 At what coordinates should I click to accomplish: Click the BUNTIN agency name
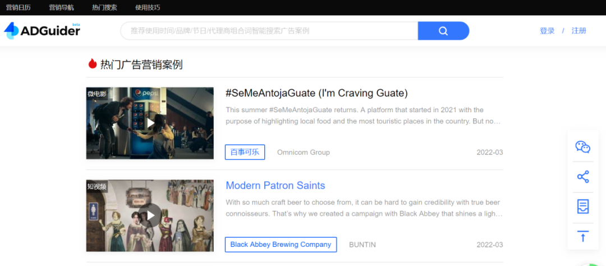pos(362,245)
